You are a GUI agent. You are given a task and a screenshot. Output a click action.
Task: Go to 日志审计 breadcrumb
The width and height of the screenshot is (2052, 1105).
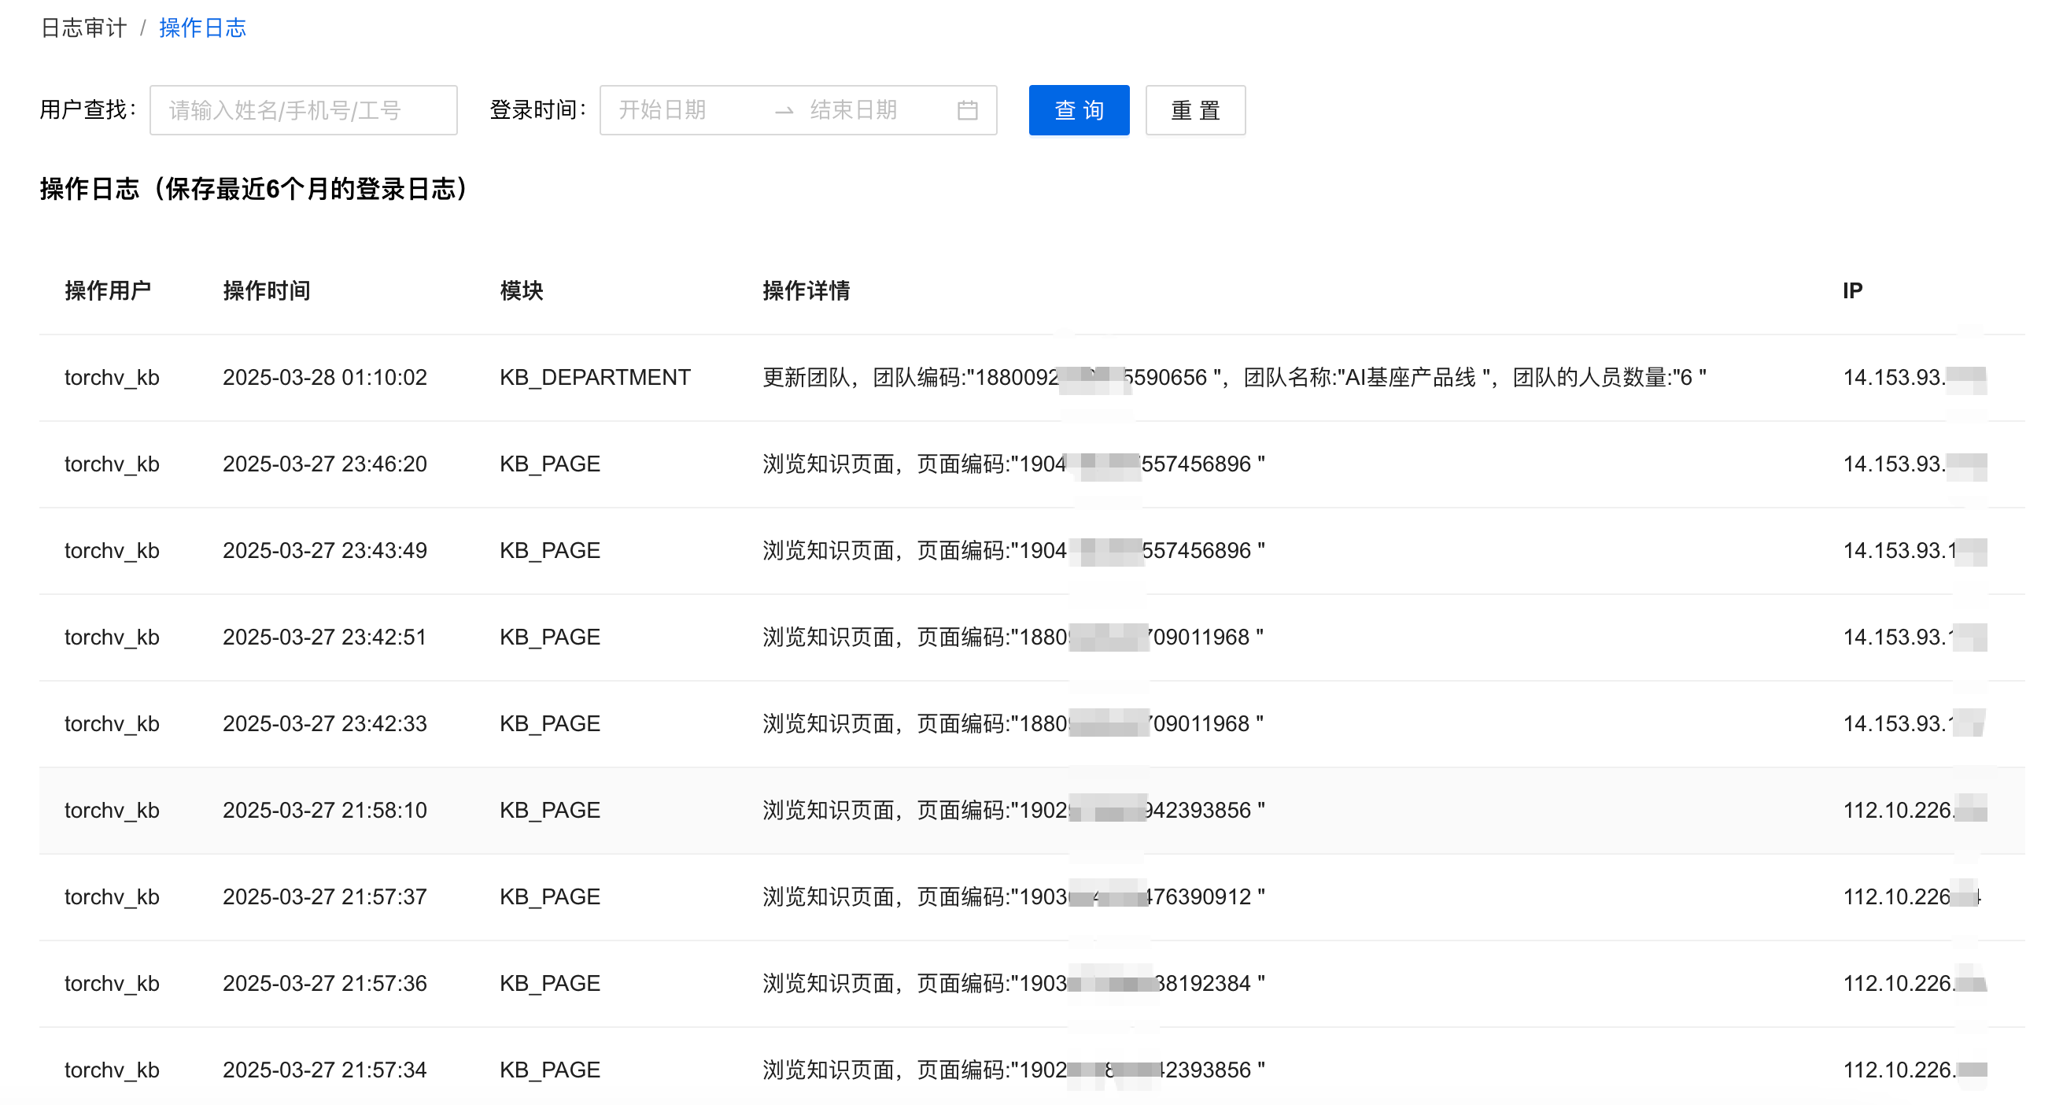(83, 28)
